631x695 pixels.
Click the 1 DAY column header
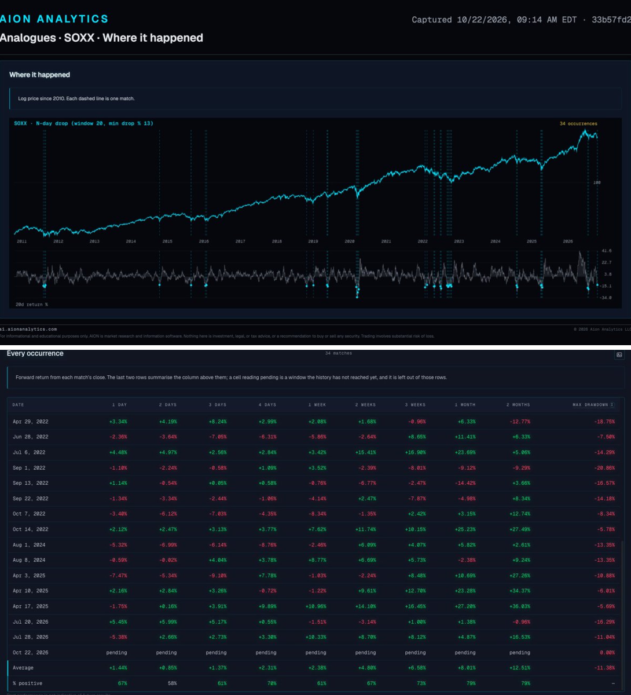click(119, 405)
